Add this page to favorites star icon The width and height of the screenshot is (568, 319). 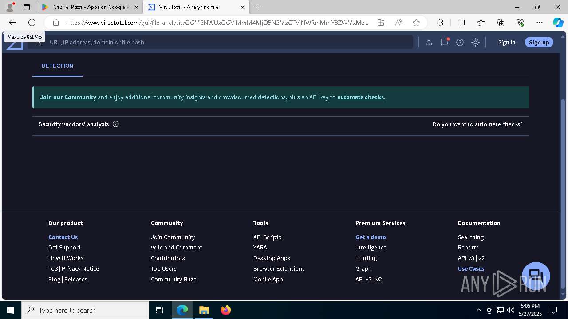tap(416, 23)
